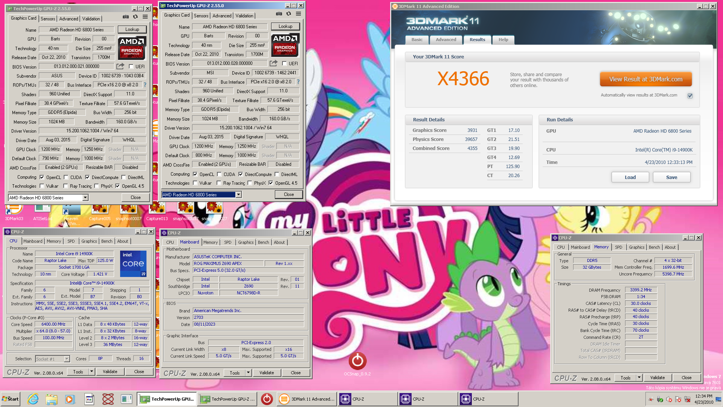Image resolution: width=723 pixels, height=407 pixels.
Task: Click DRAM Frequency value 3399.2 MHz
Action: coord(641,290)
